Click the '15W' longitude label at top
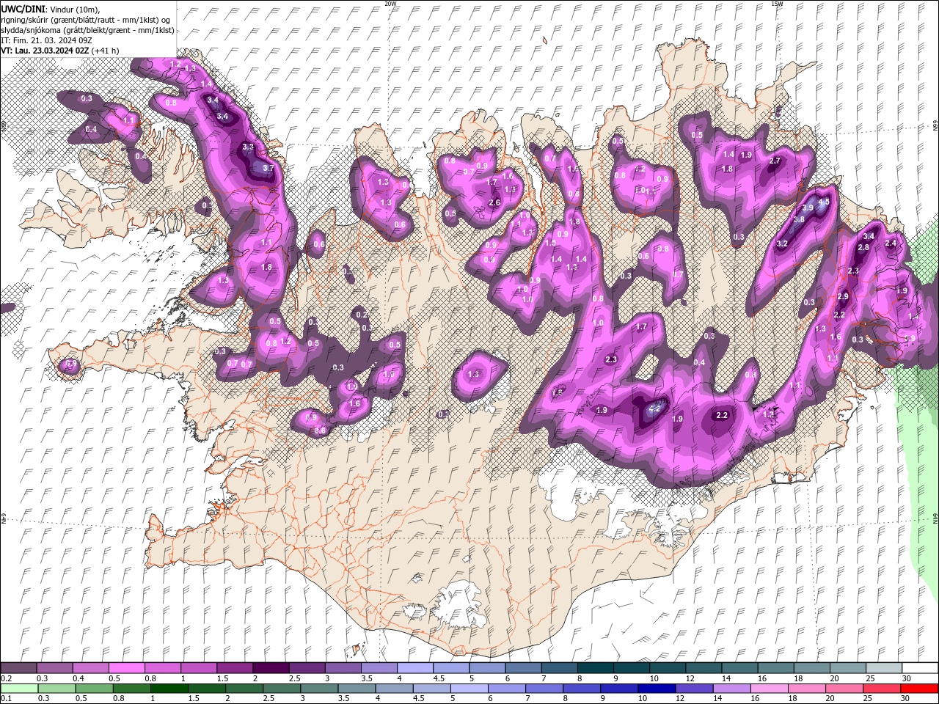This screenshot has width=939, height=704. click(777, 4)
